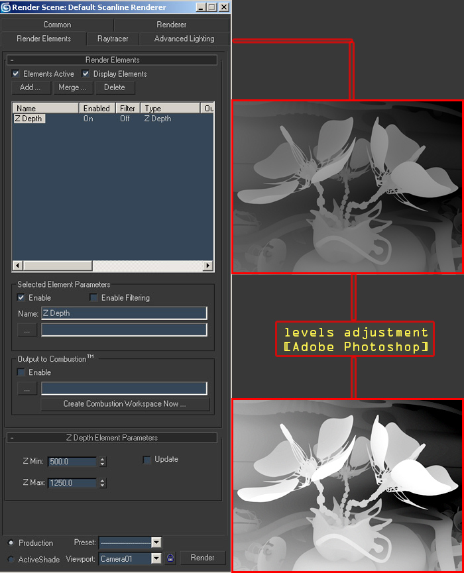This screenshot has width=464, height=573.
Task: Click the Z Min spinner arrows
Action: point(103,462)
